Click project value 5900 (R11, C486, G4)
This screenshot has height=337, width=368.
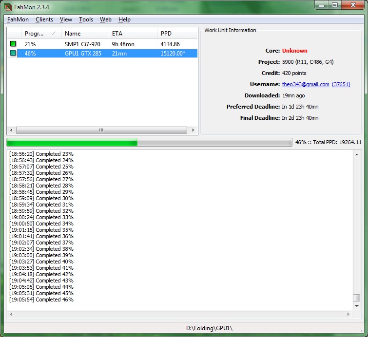(308, 62)
